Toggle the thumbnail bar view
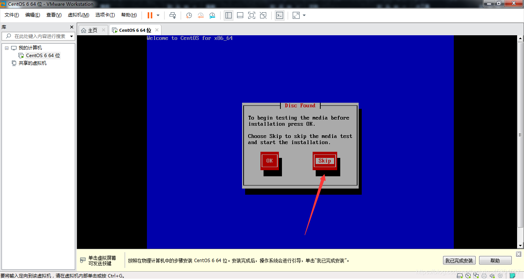The height and width of the screenshot is (279, 524). 240,15
